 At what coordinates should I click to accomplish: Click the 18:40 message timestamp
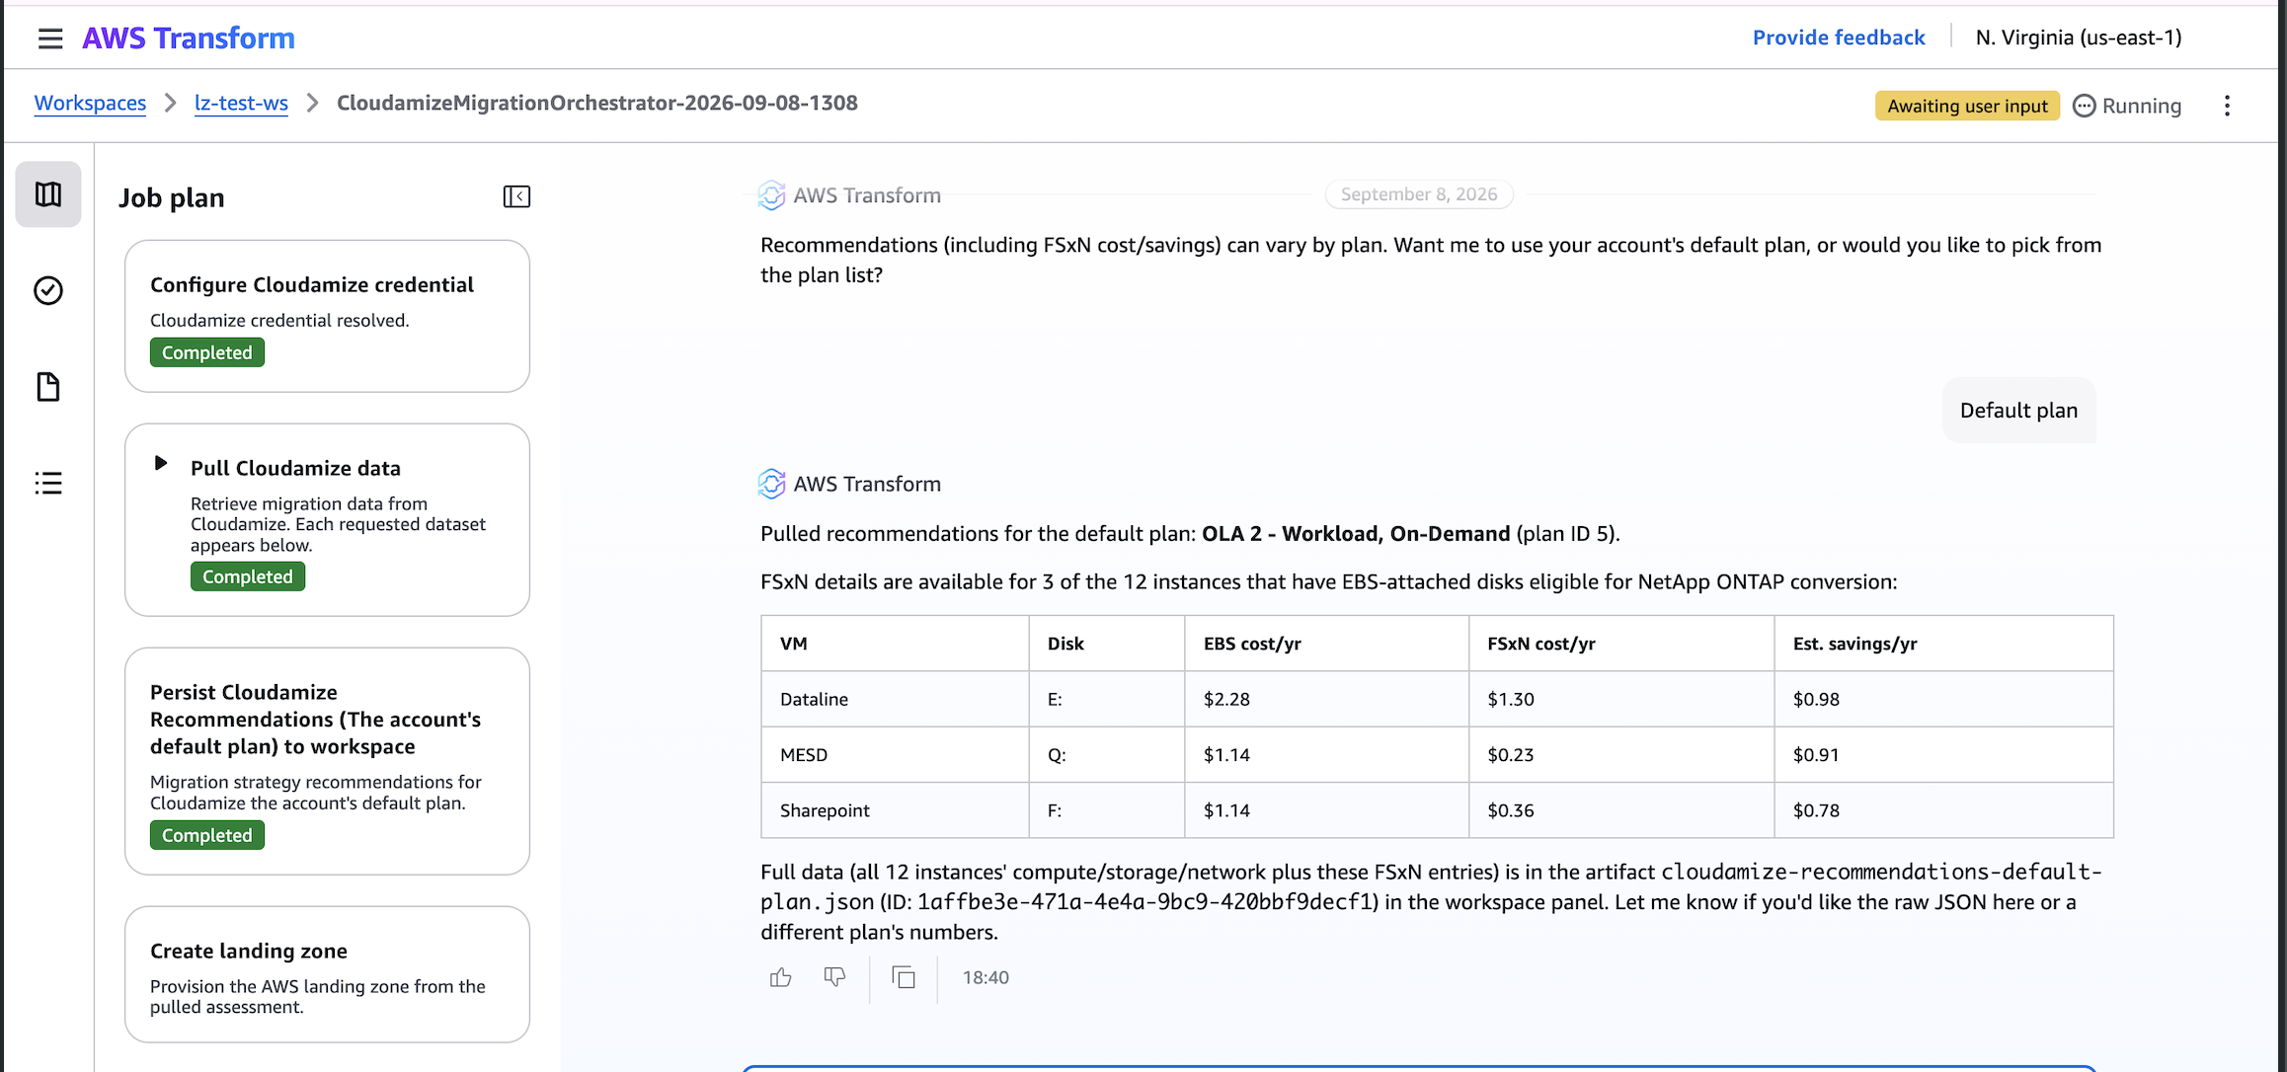pos(986,977)
